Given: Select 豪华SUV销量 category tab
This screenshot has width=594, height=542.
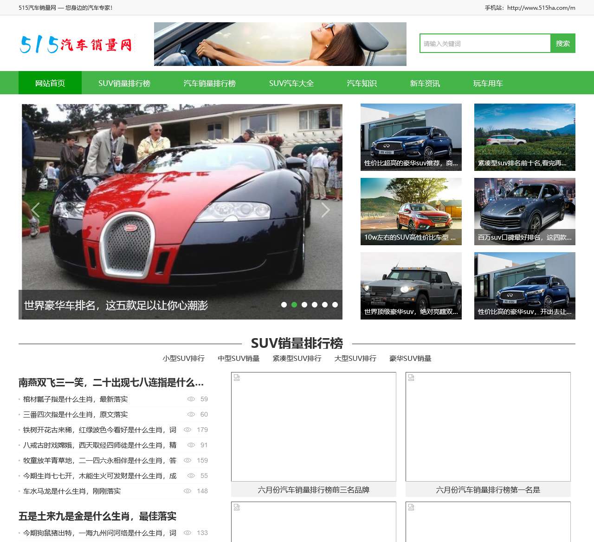Looking at the screenshot, I should pyautogui.click(x=410, y=358).
